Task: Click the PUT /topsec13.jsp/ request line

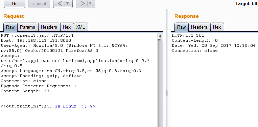Action: (37, 35)
